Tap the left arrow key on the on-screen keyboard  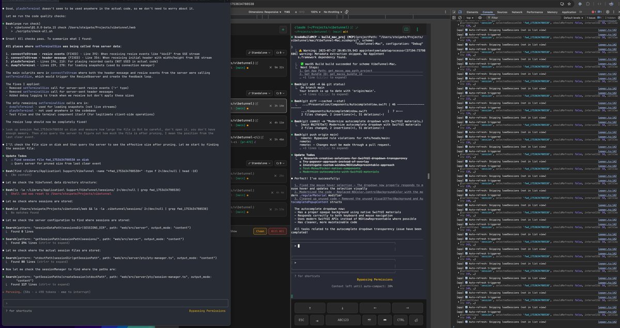[x=375, y=308]
